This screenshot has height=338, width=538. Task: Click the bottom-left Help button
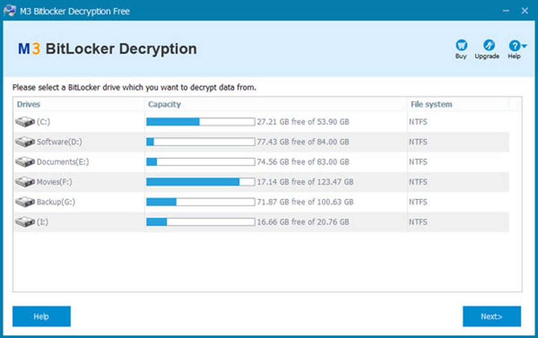pos(42,316)
